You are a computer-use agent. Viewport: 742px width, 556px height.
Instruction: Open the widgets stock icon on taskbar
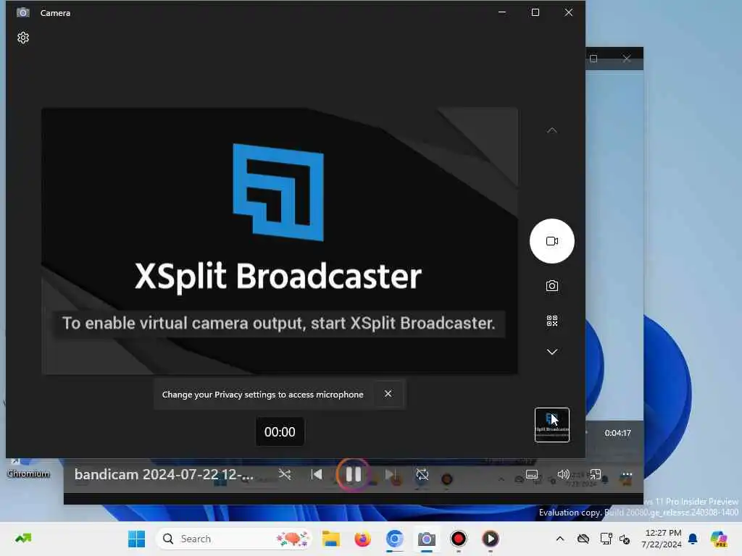23,538
